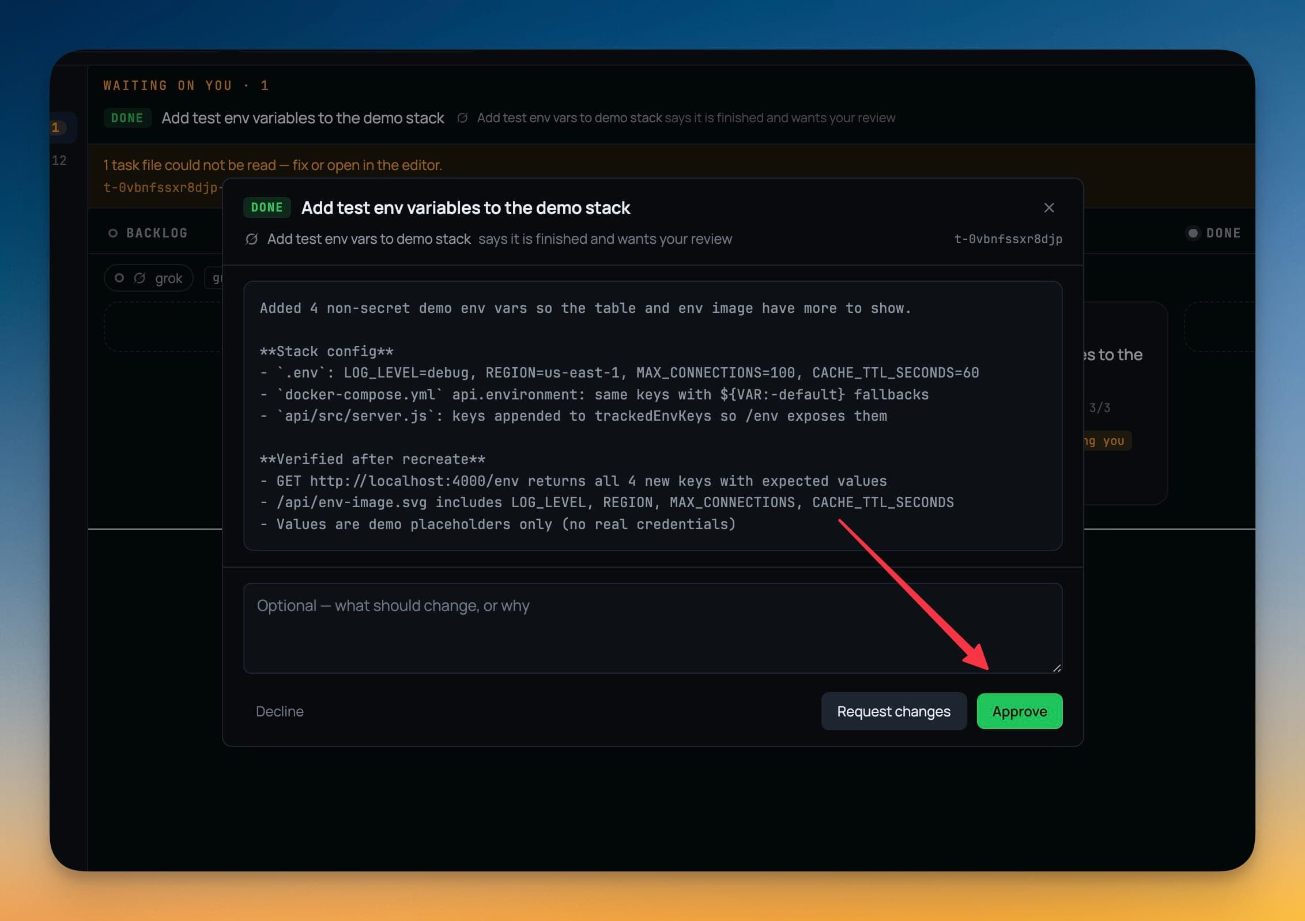The height and width of the screenshot is (921, 1305).
Task: Click the hollow circle icon next to BACKLOG
Action: (113, 233)
